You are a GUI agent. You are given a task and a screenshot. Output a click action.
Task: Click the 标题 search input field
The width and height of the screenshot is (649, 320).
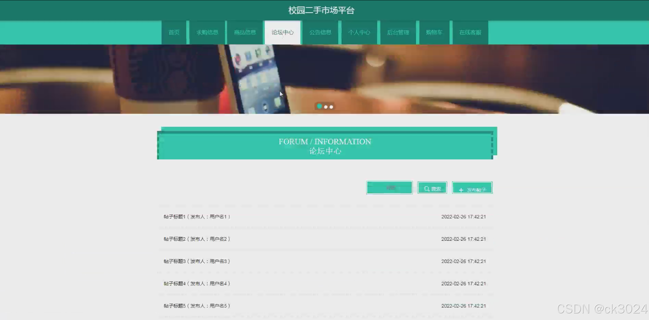[x=389, y=188]
